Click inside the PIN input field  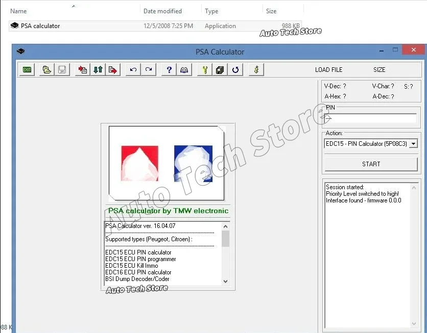(370, 118)
